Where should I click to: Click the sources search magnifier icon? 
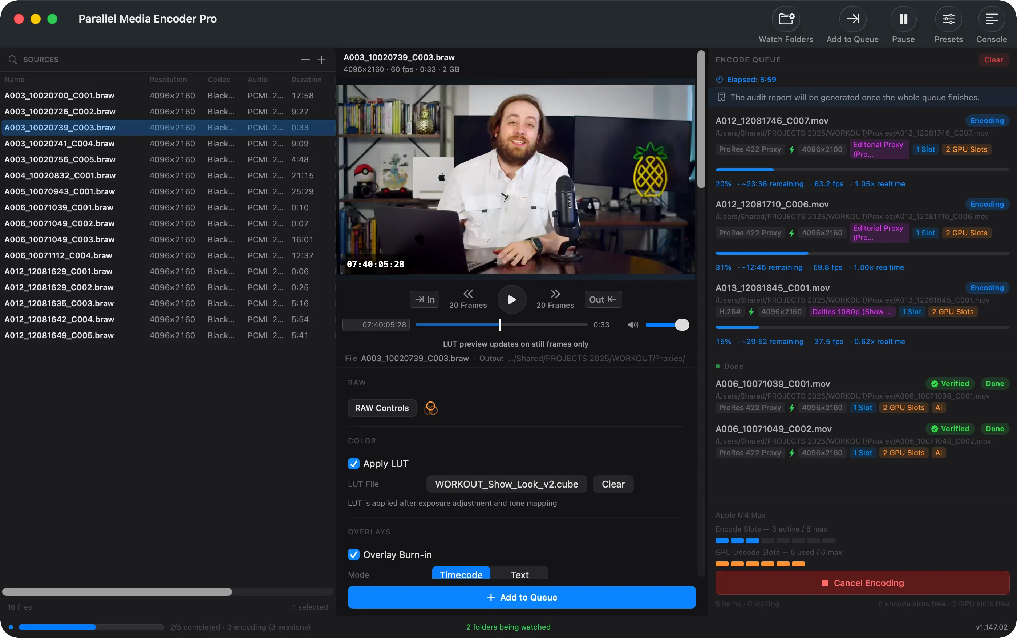pyautogui.click(x=13, y=60)
